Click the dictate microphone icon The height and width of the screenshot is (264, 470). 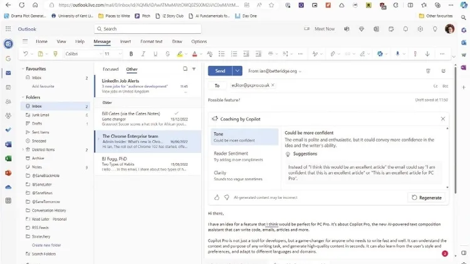click(397, 54)
